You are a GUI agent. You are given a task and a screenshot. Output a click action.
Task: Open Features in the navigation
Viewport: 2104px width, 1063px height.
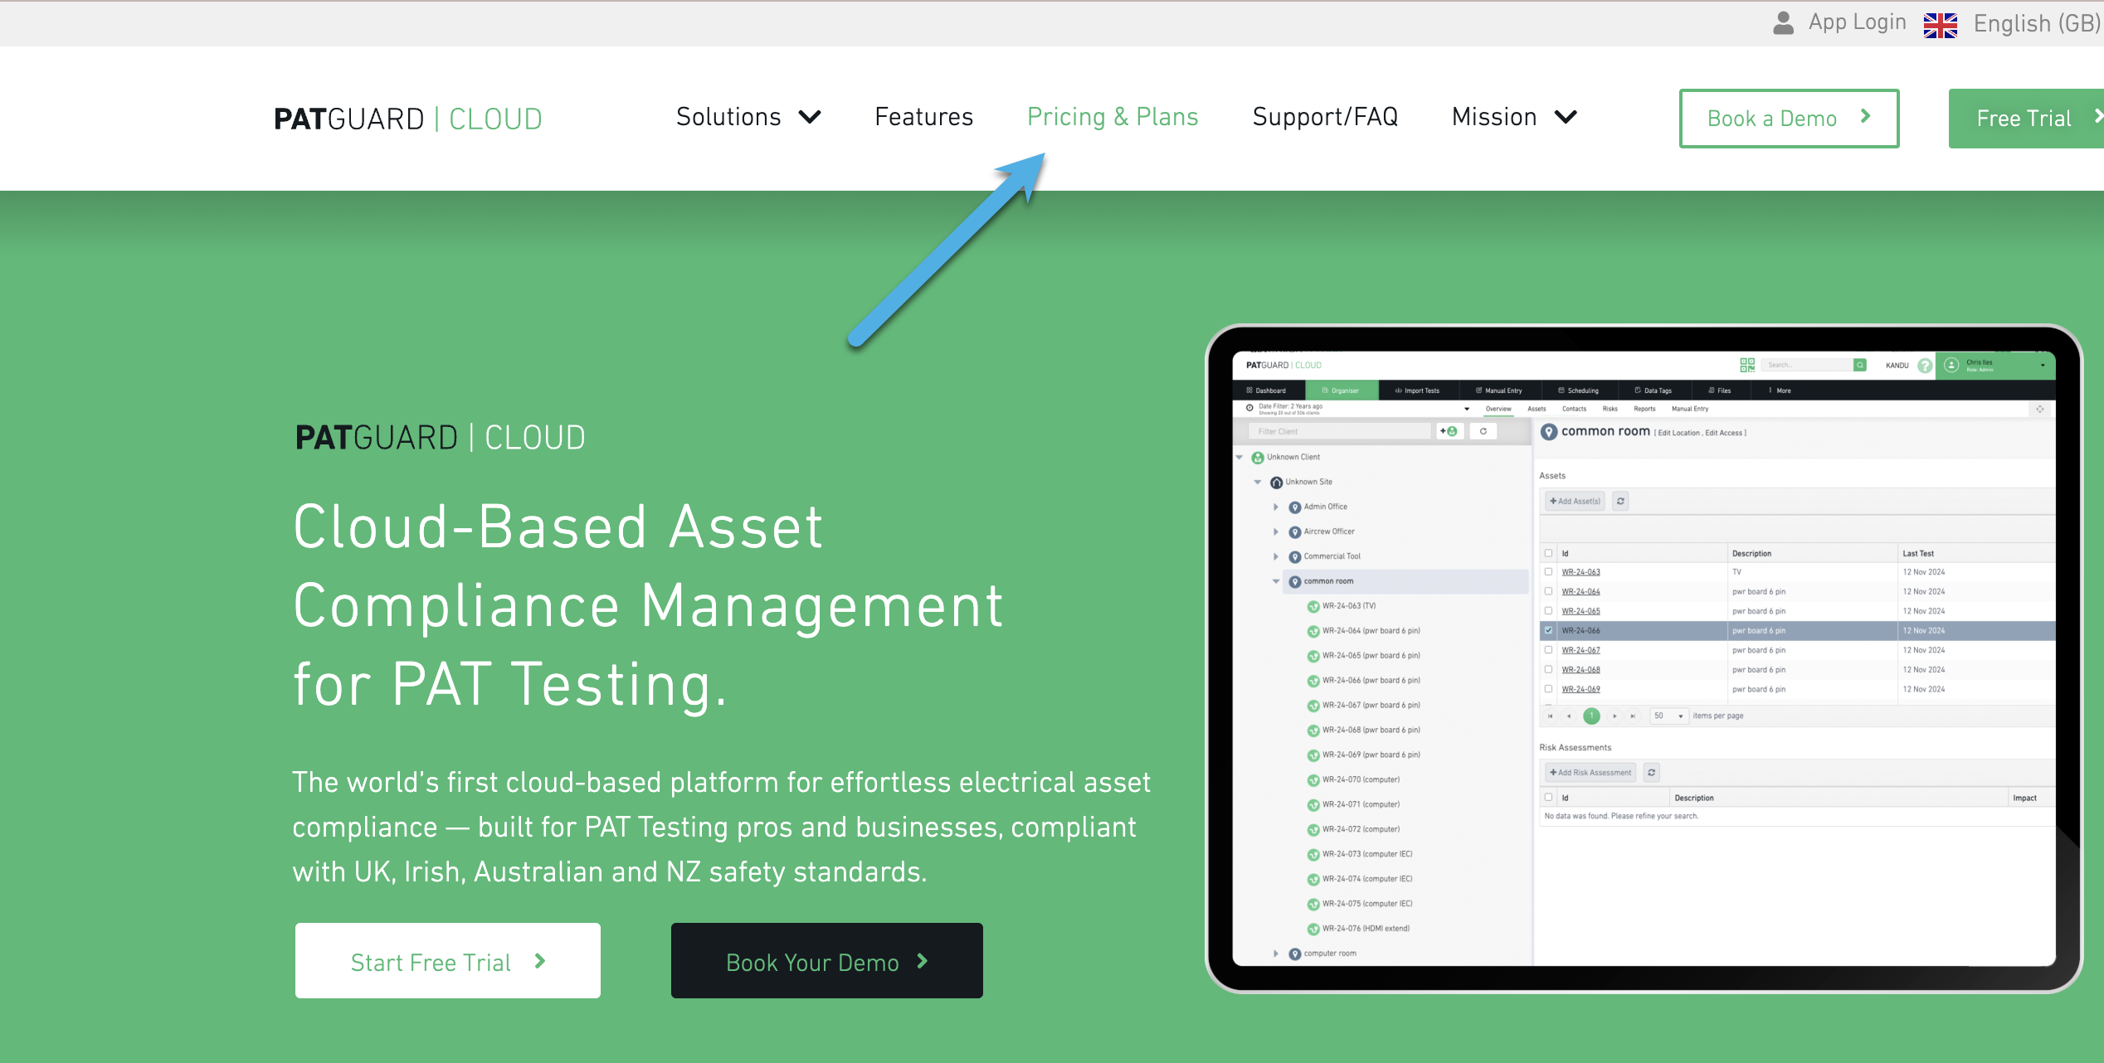tap(923, 117)
